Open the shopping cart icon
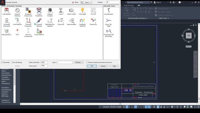200x113 pixels. (170, 2)
